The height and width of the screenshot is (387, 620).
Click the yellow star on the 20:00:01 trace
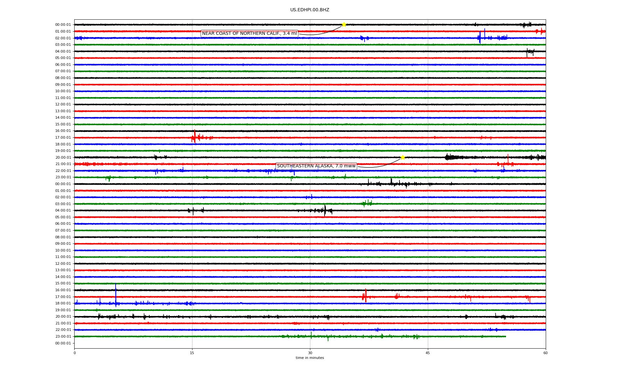pyautogui.click(x=403, y=157)
